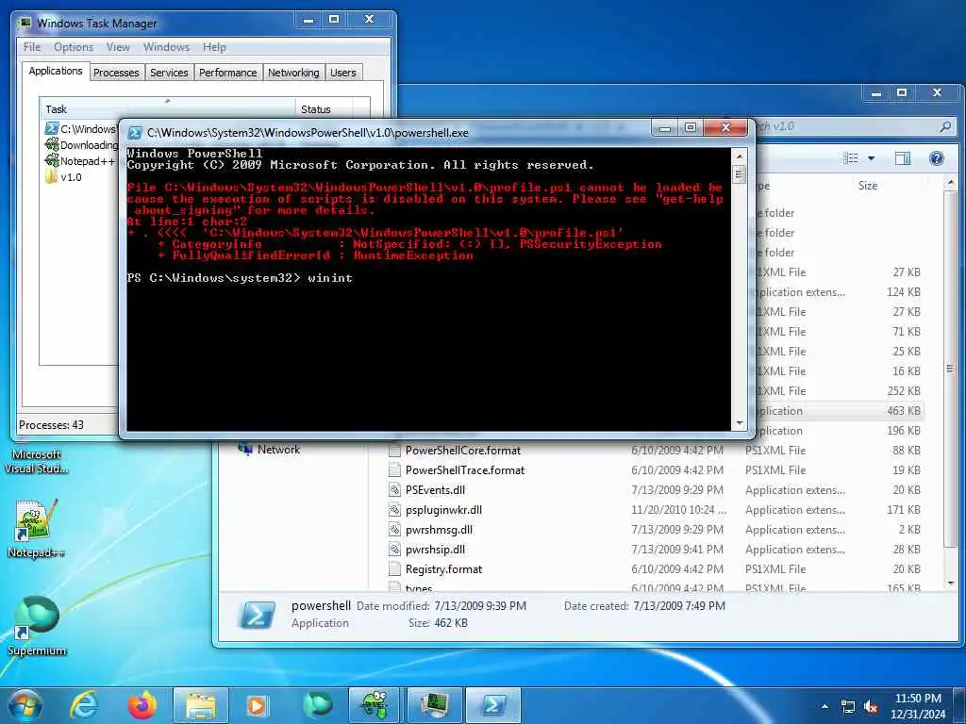Viewport: 966px width, 724px height.
Task: Click the Processes: 43 status bar text
Action: point(51,425)
